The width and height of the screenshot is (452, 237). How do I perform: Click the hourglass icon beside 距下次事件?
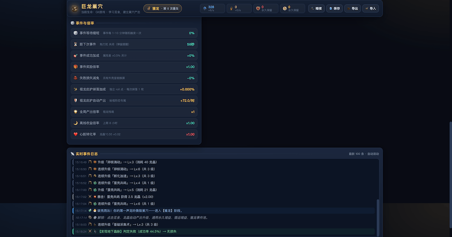tap(75, 44)
